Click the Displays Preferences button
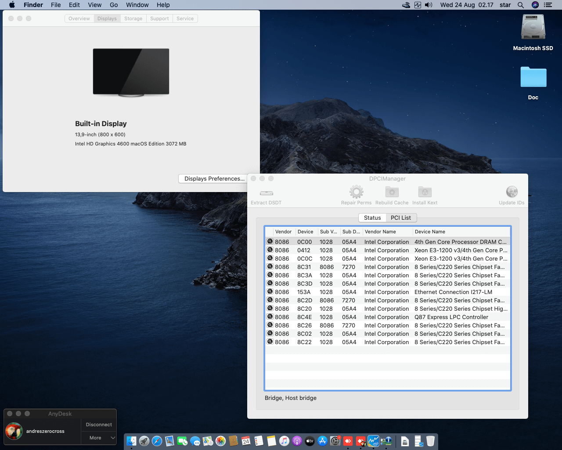The width and height of the screenshot is (562, 450). tap(214, 179)
